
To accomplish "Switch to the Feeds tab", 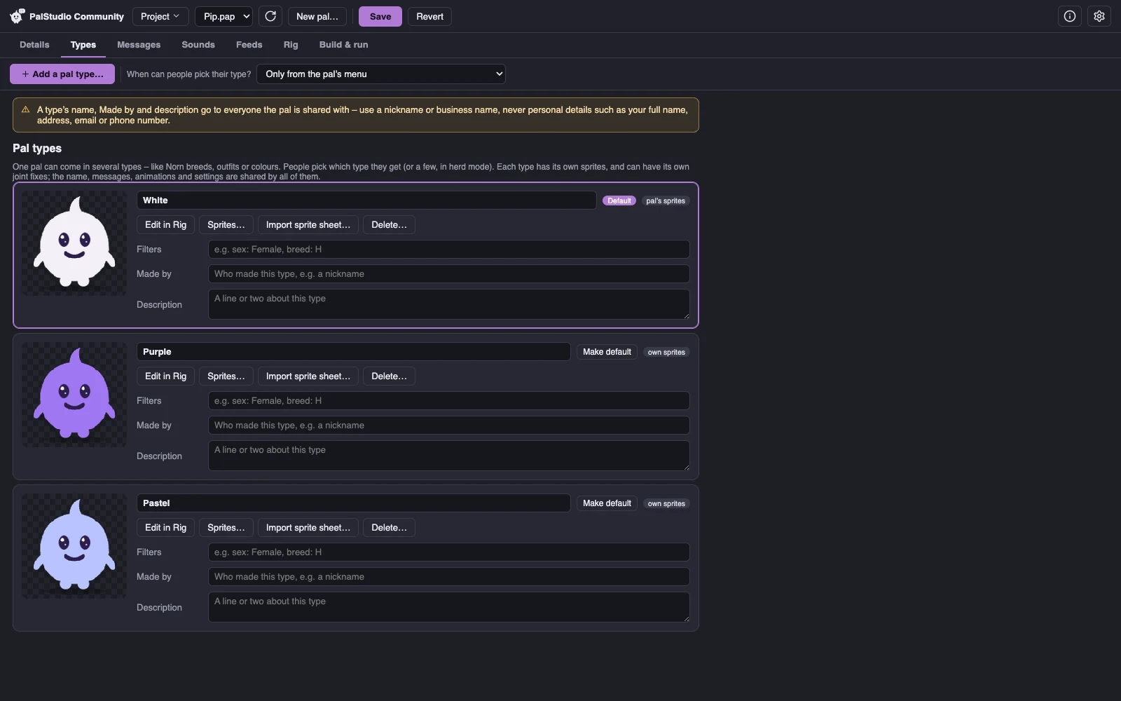I will tap(249, 45).
